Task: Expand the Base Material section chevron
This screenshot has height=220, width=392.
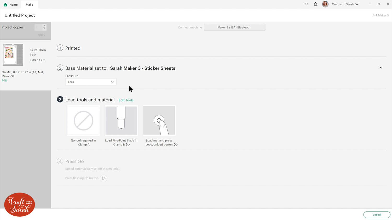Action: 381,68
